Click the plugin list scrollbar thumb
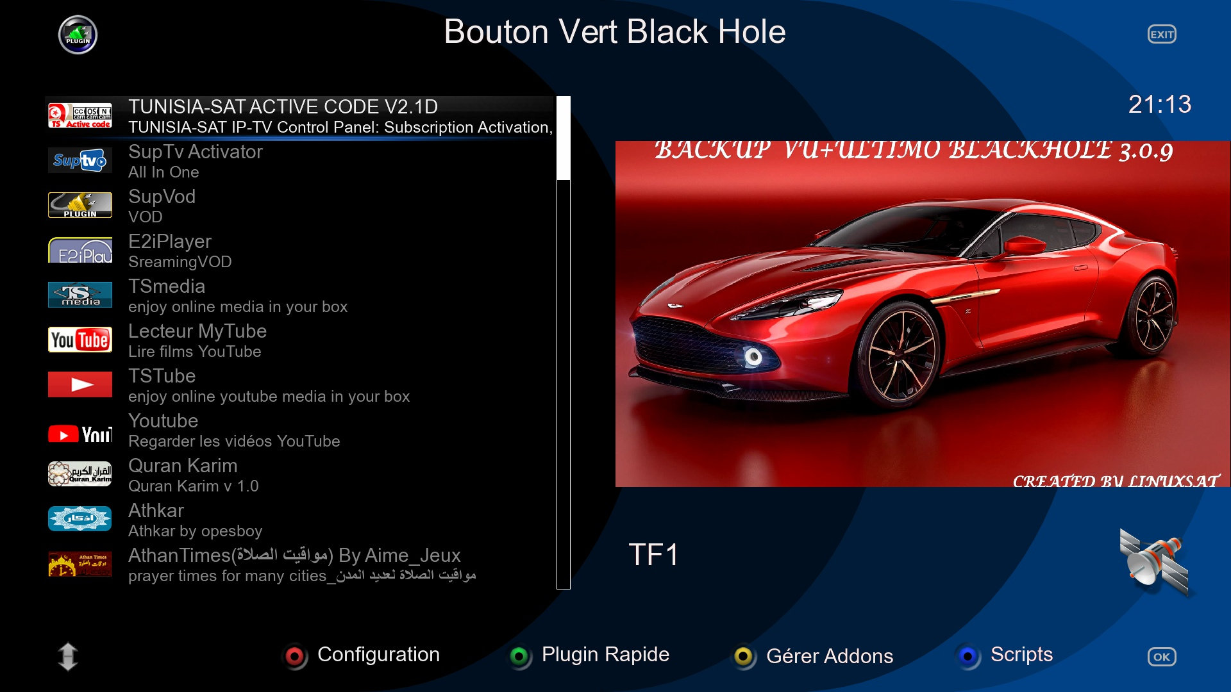Viewport: 1231px width, 692px height. [x=563, y=138]
